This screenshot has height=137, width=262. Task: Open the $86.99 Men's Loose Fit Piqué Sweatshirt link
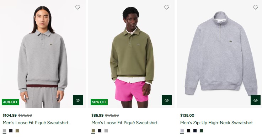tap(124, 123)
